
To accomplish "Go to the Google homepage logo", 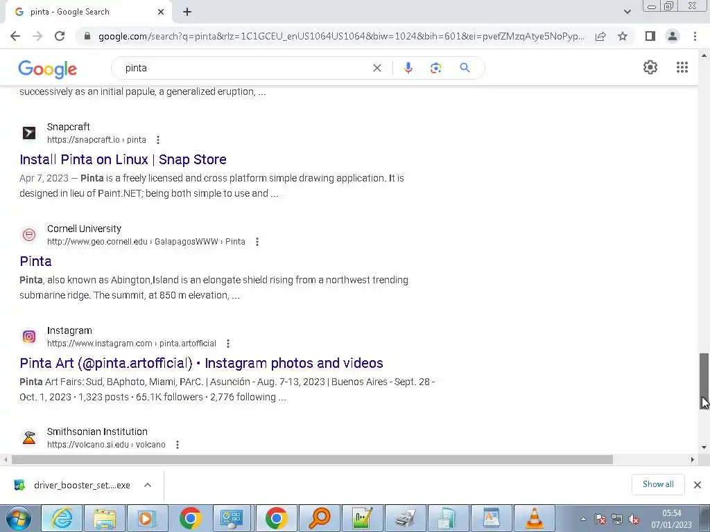I will tap(48, 69).
